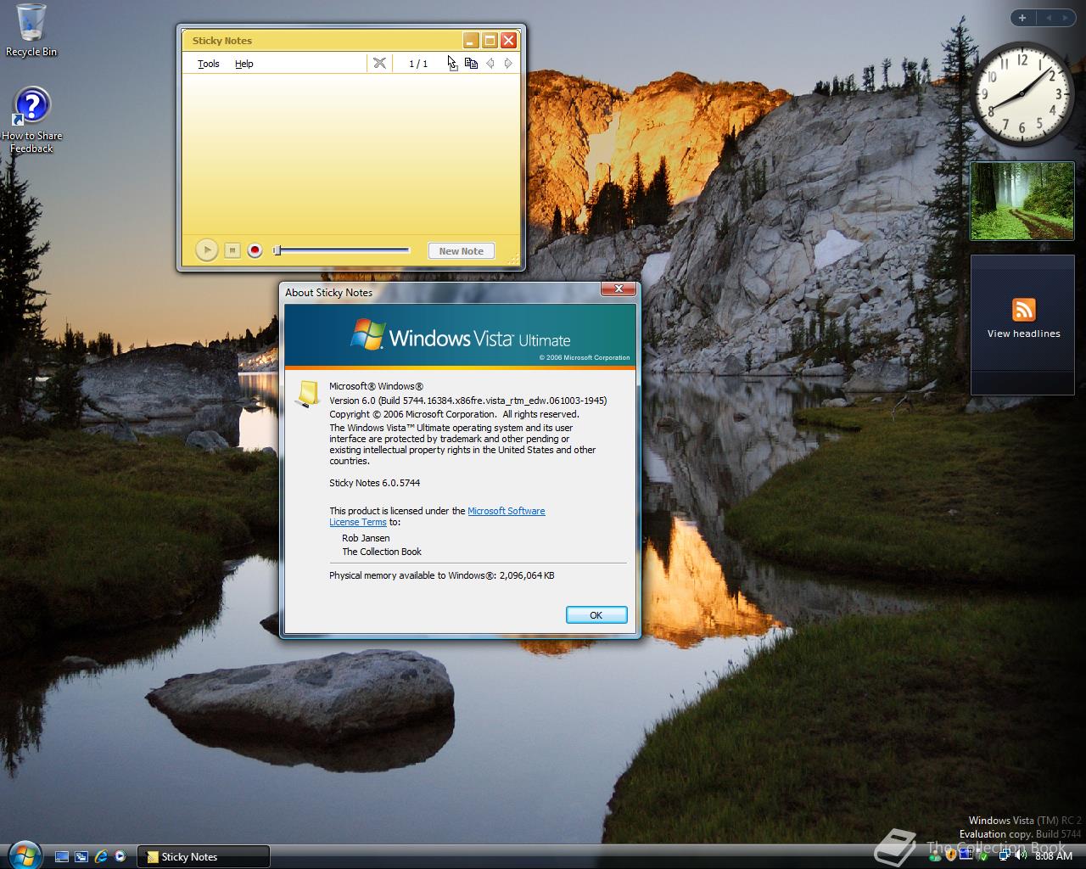Click the 1 / 1 note counter

click(x=418, y=64)
